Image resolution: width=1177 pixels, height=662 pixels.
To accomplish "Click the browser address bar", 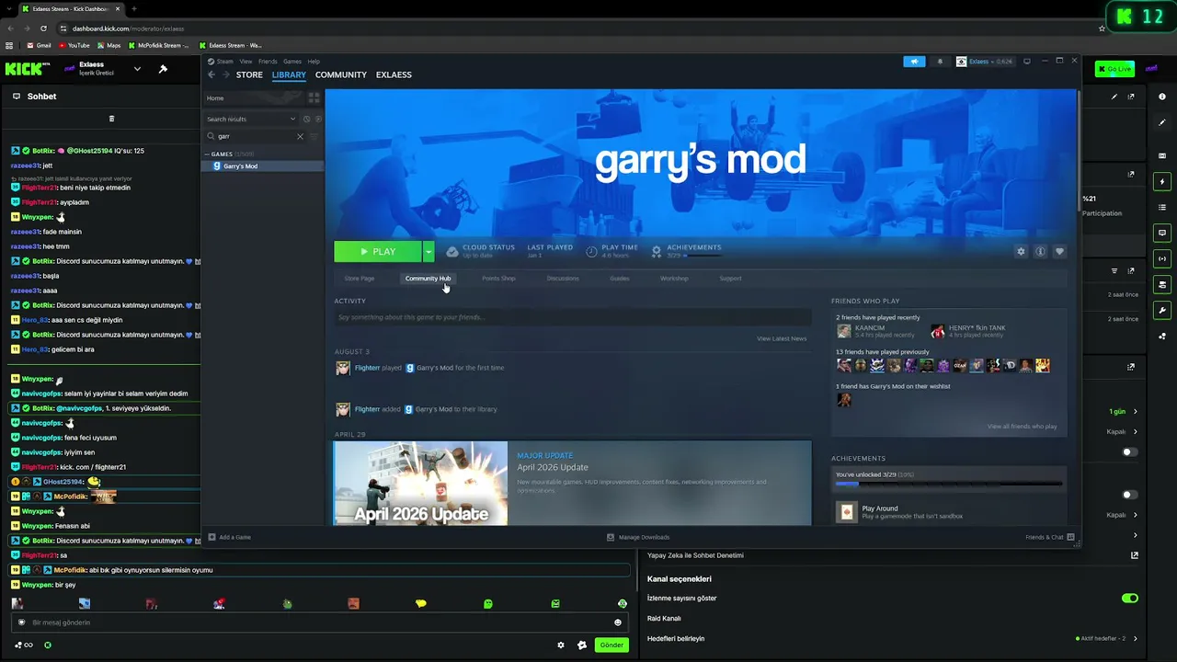I will click(x=579, y=29).
